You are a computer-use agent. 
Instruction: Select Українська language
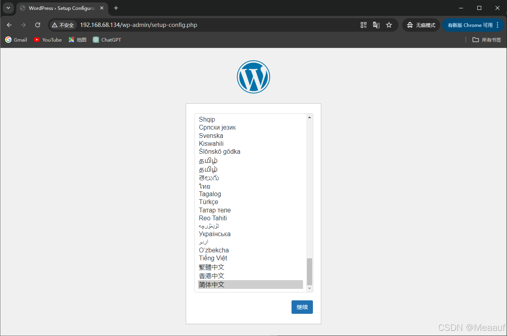[x=250, y=234]
